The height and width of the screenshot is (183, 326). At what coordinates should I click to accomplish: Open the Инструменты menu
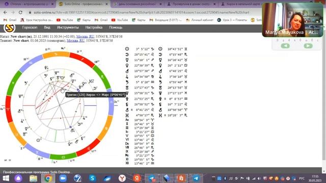click(68, 27)
